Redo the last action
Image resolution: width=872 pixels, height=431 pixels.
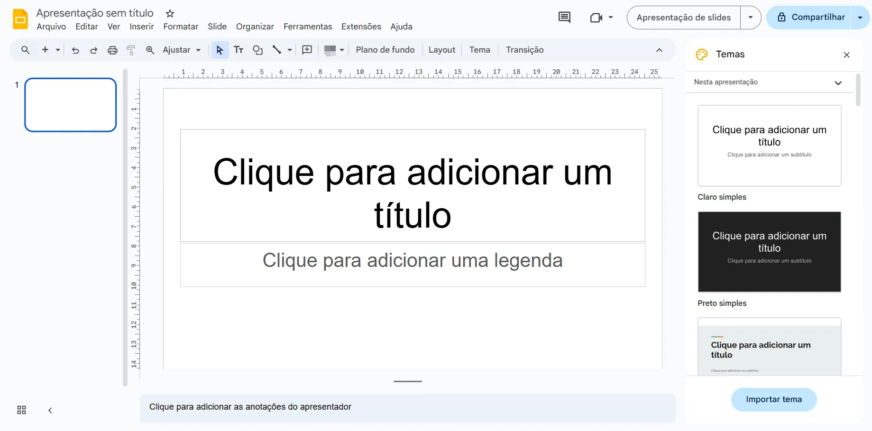94,50
